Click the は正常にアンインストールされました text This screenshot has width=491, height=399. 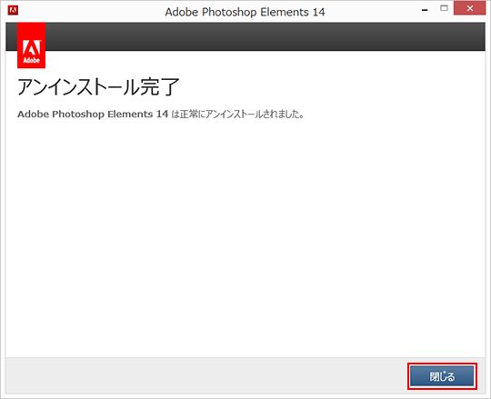click(238, 115)
